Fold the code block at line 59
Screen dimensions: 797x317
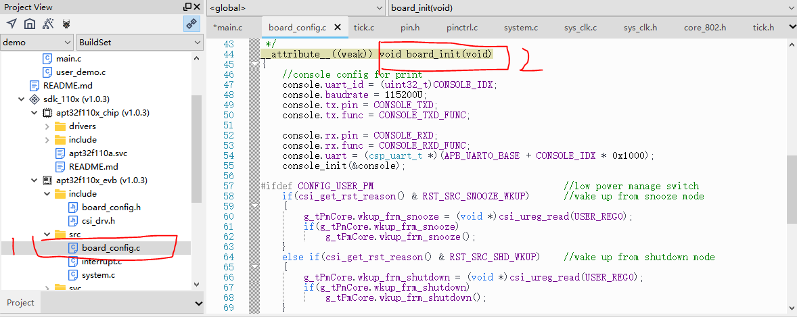click(x=255, y=206)
